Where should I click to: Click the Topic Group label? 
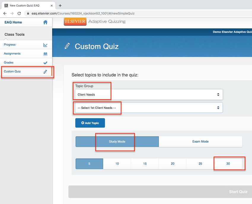click(84, 86)
